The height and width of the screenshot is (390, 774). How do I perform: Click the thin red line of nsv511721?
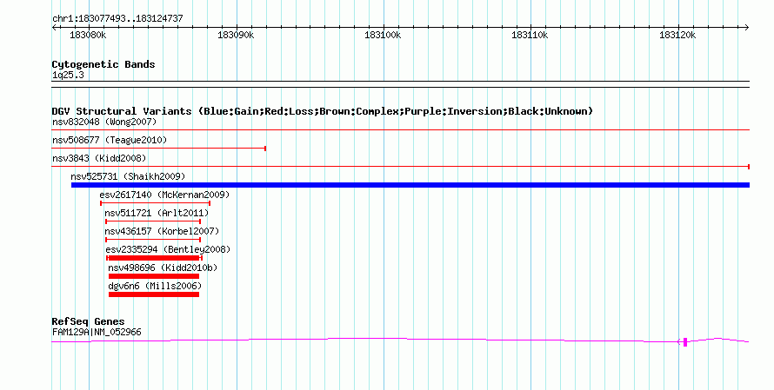coord(153,221)
